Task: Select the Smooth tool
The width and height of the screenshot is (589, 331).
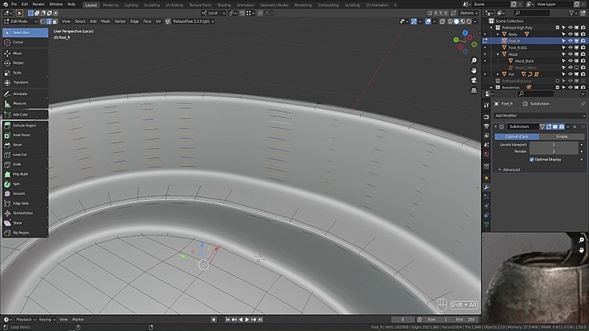Action: pos(25,193)
